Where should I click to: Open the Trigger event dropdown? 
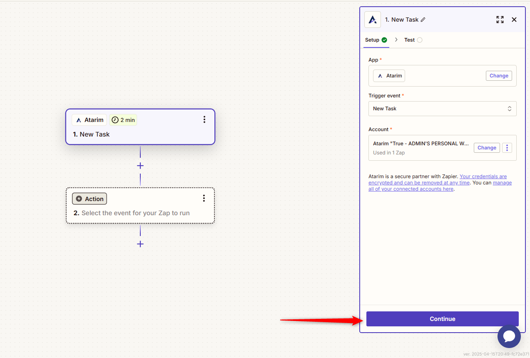[x=442, y=109]
